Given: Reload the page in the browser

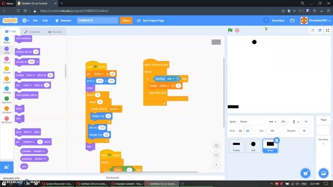Looking at the screenshot, I should coord(18,11).
